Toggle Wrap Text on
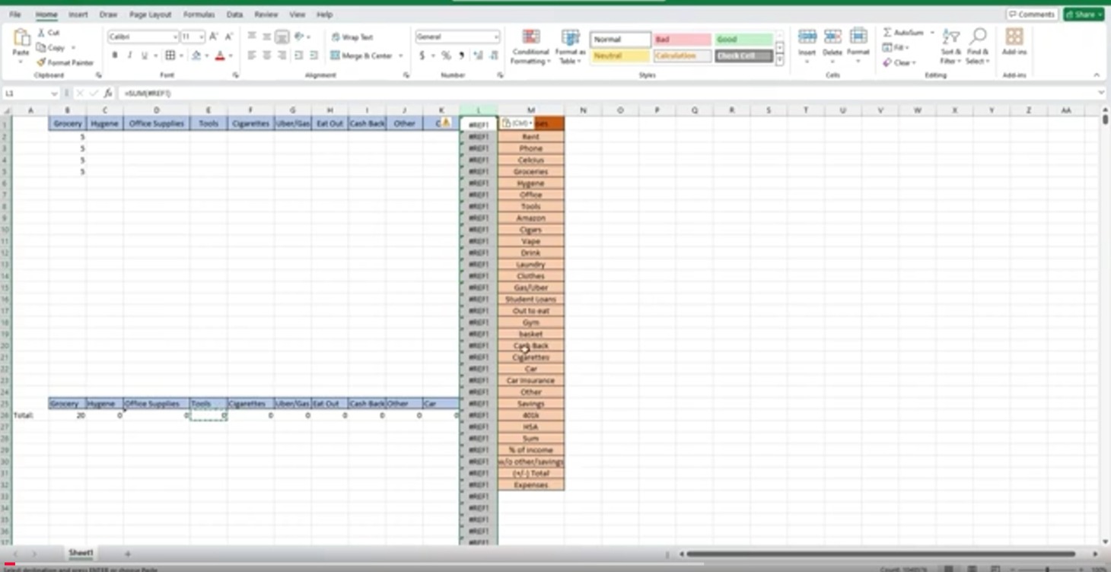1111x572 pixels. point(352,37)
